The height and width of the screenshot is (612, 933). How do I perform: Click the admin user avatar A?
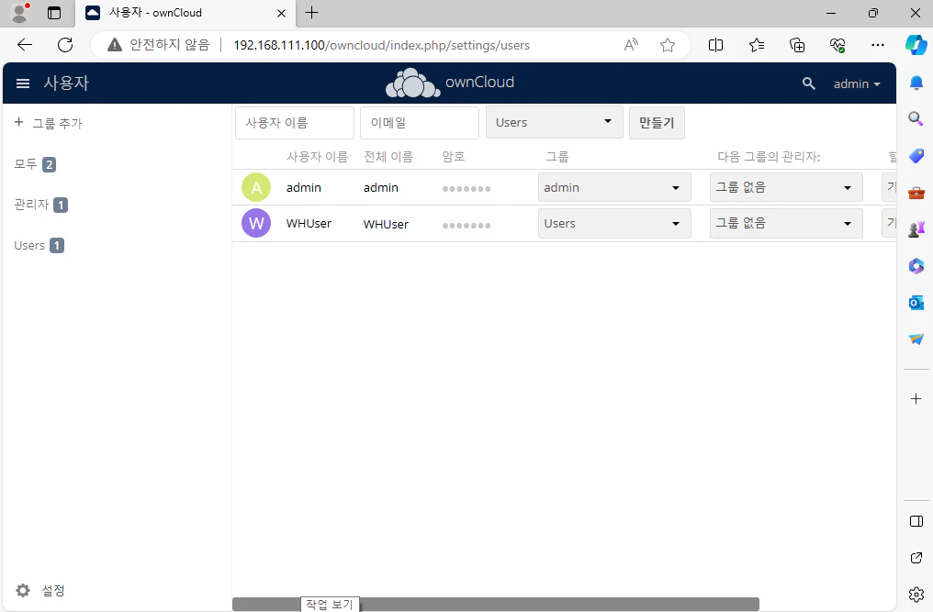[256, 187]
